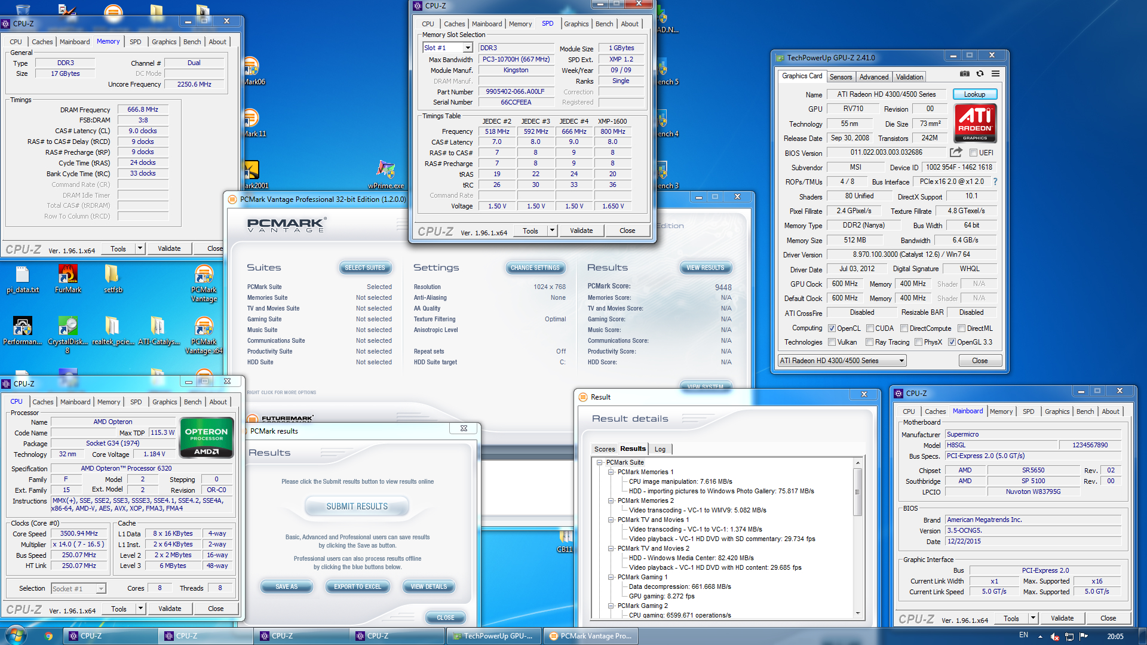Click the SELECT SUITES button
The width and height of the screenshot is (1147, 645).
coord(364,268)
